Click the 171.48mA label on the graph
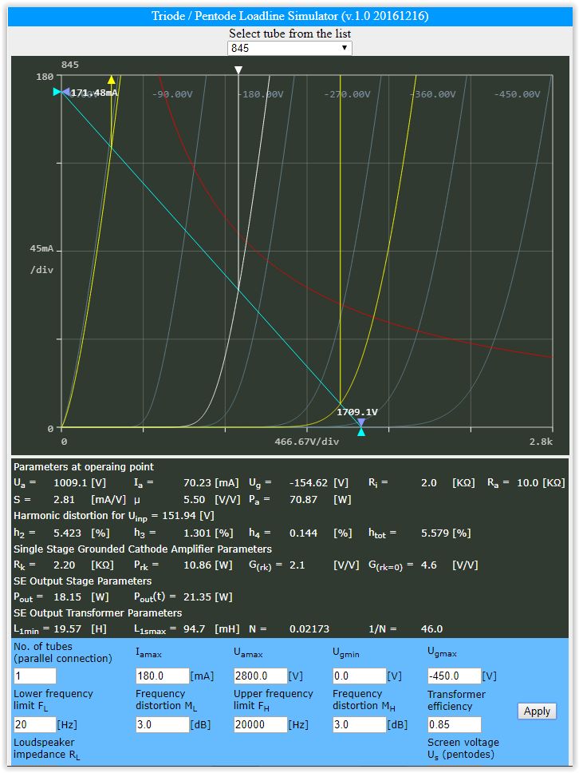The image size is (579, 773). pyautogui.click(x=94, y=93)
